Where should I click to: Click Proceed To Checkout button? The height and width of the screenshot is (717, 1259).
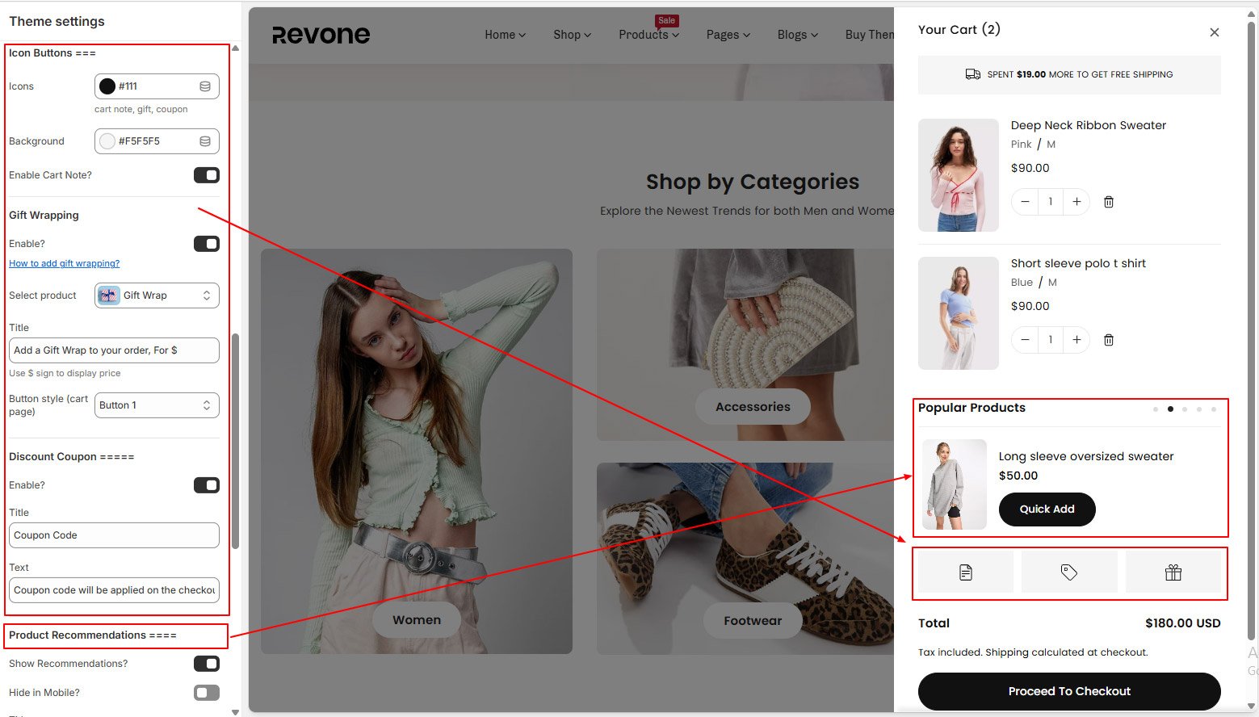point(1068,691)
